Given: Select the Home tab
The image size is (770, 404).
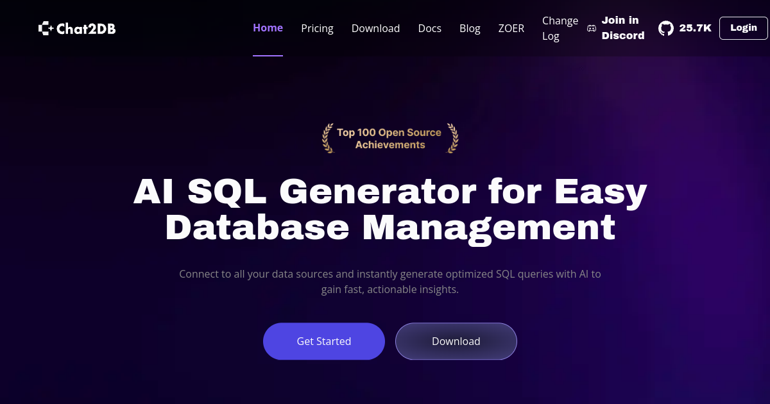Looking at the screenshot, I should click(268, 28).
